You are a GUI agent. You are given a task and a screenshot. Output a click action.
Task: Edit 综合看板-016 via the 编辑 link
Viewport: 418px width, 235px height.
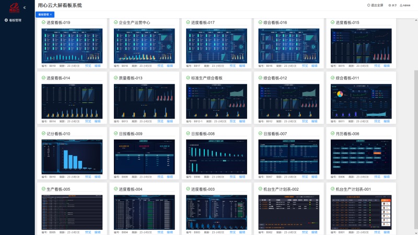coord(315,66)
